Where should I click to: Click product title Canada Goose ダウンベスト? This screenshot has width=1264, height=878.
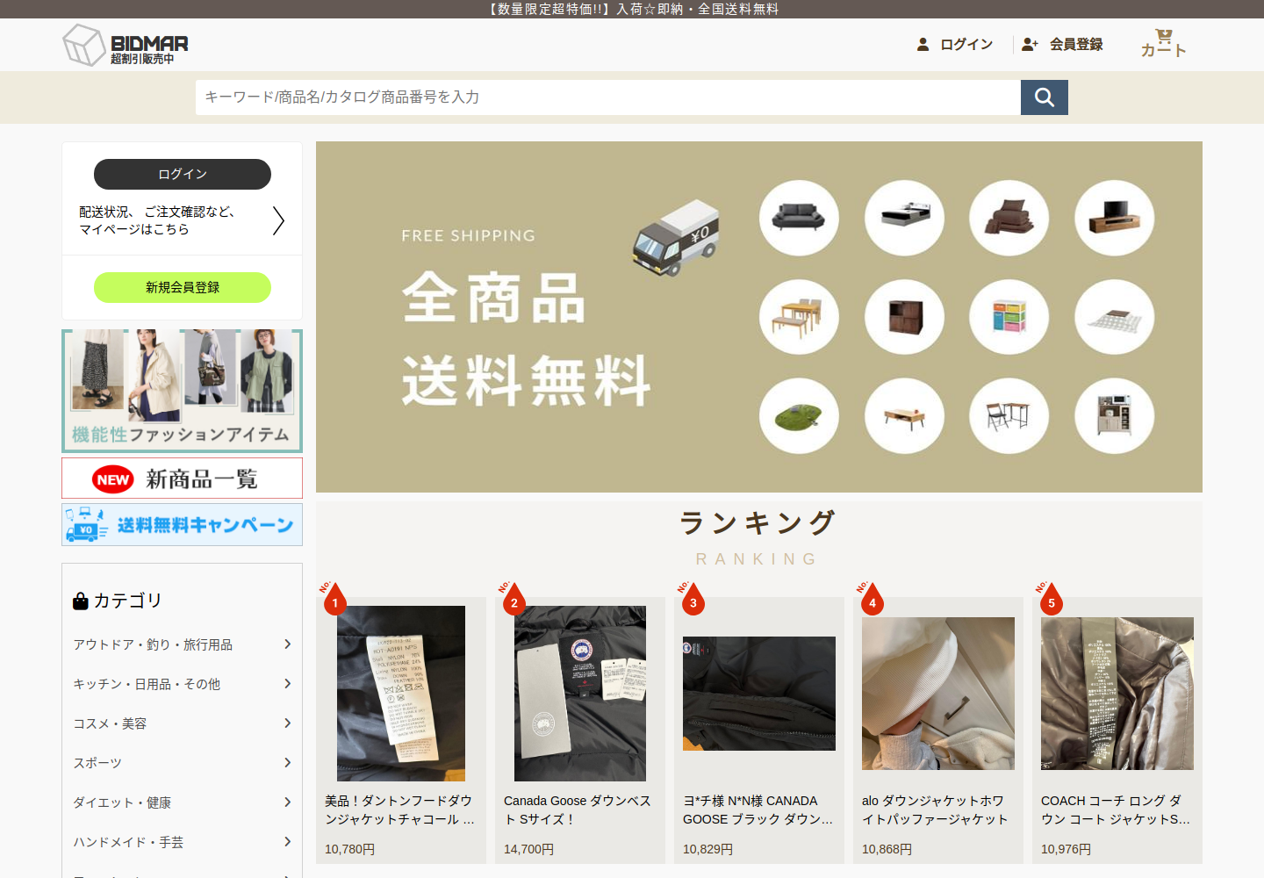[x=578, y=810]
